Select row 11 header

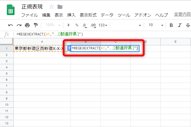[x=7, y=111]
